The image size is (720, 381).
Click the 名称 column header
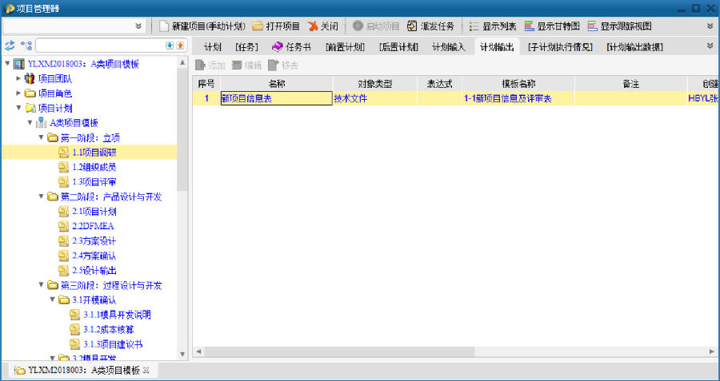coord(277,84)
